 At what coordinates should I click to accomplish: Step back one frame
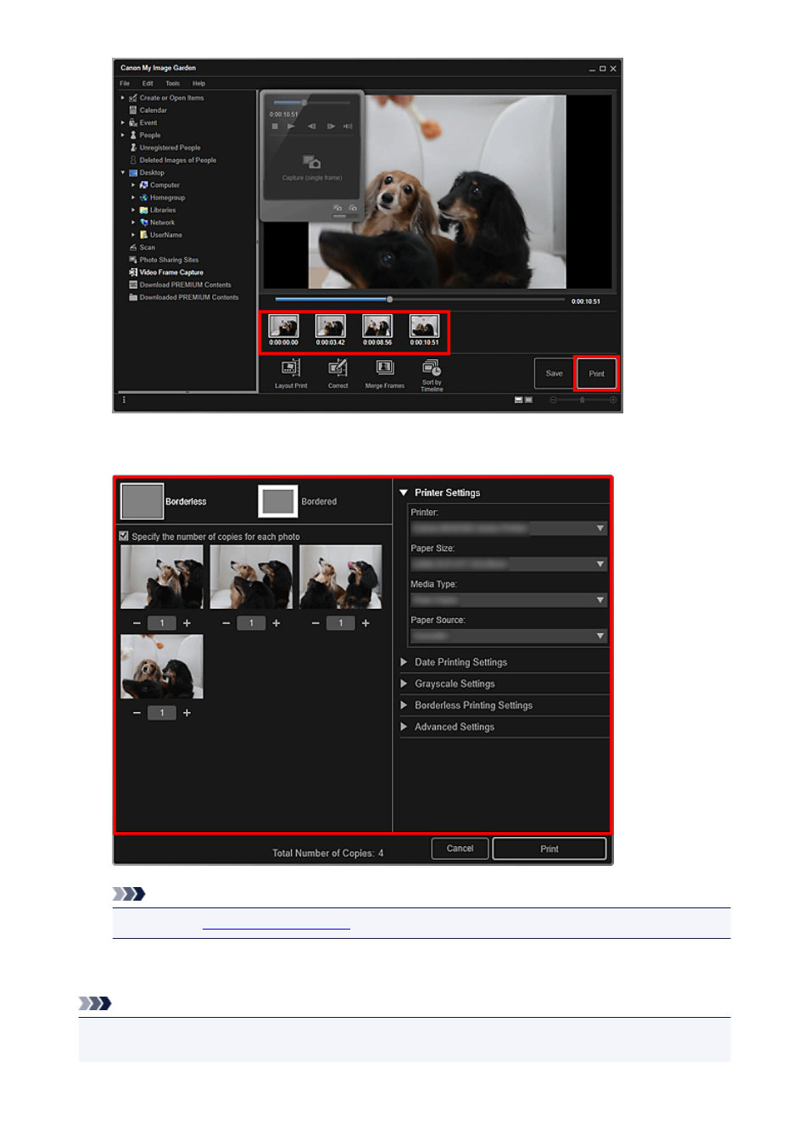pos(311,126)
